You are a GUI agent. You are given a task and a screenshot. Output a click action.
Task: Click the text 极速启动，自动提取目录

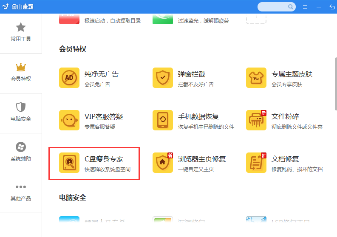(113, 21)
